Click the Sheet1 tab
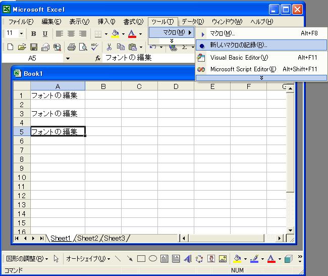This screenshot has height=276, width=328. point(61,238)
